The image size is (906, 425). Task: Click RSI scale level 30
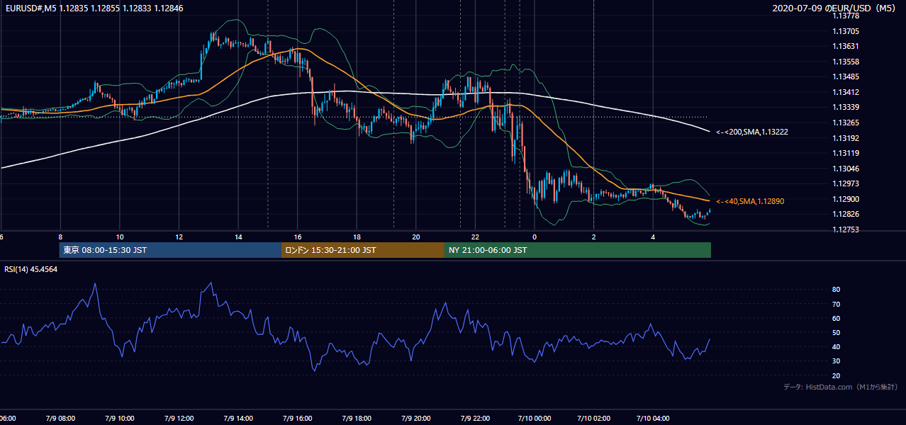837,361
